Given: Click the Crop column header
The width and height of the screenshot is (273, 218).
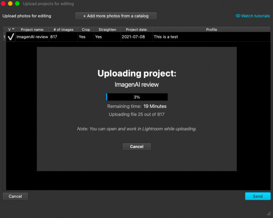Looking at the screenshot, I should point(86,29).
